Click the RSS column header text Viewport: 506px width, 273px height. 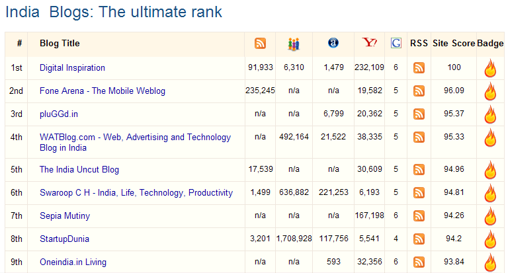point(419,44)
